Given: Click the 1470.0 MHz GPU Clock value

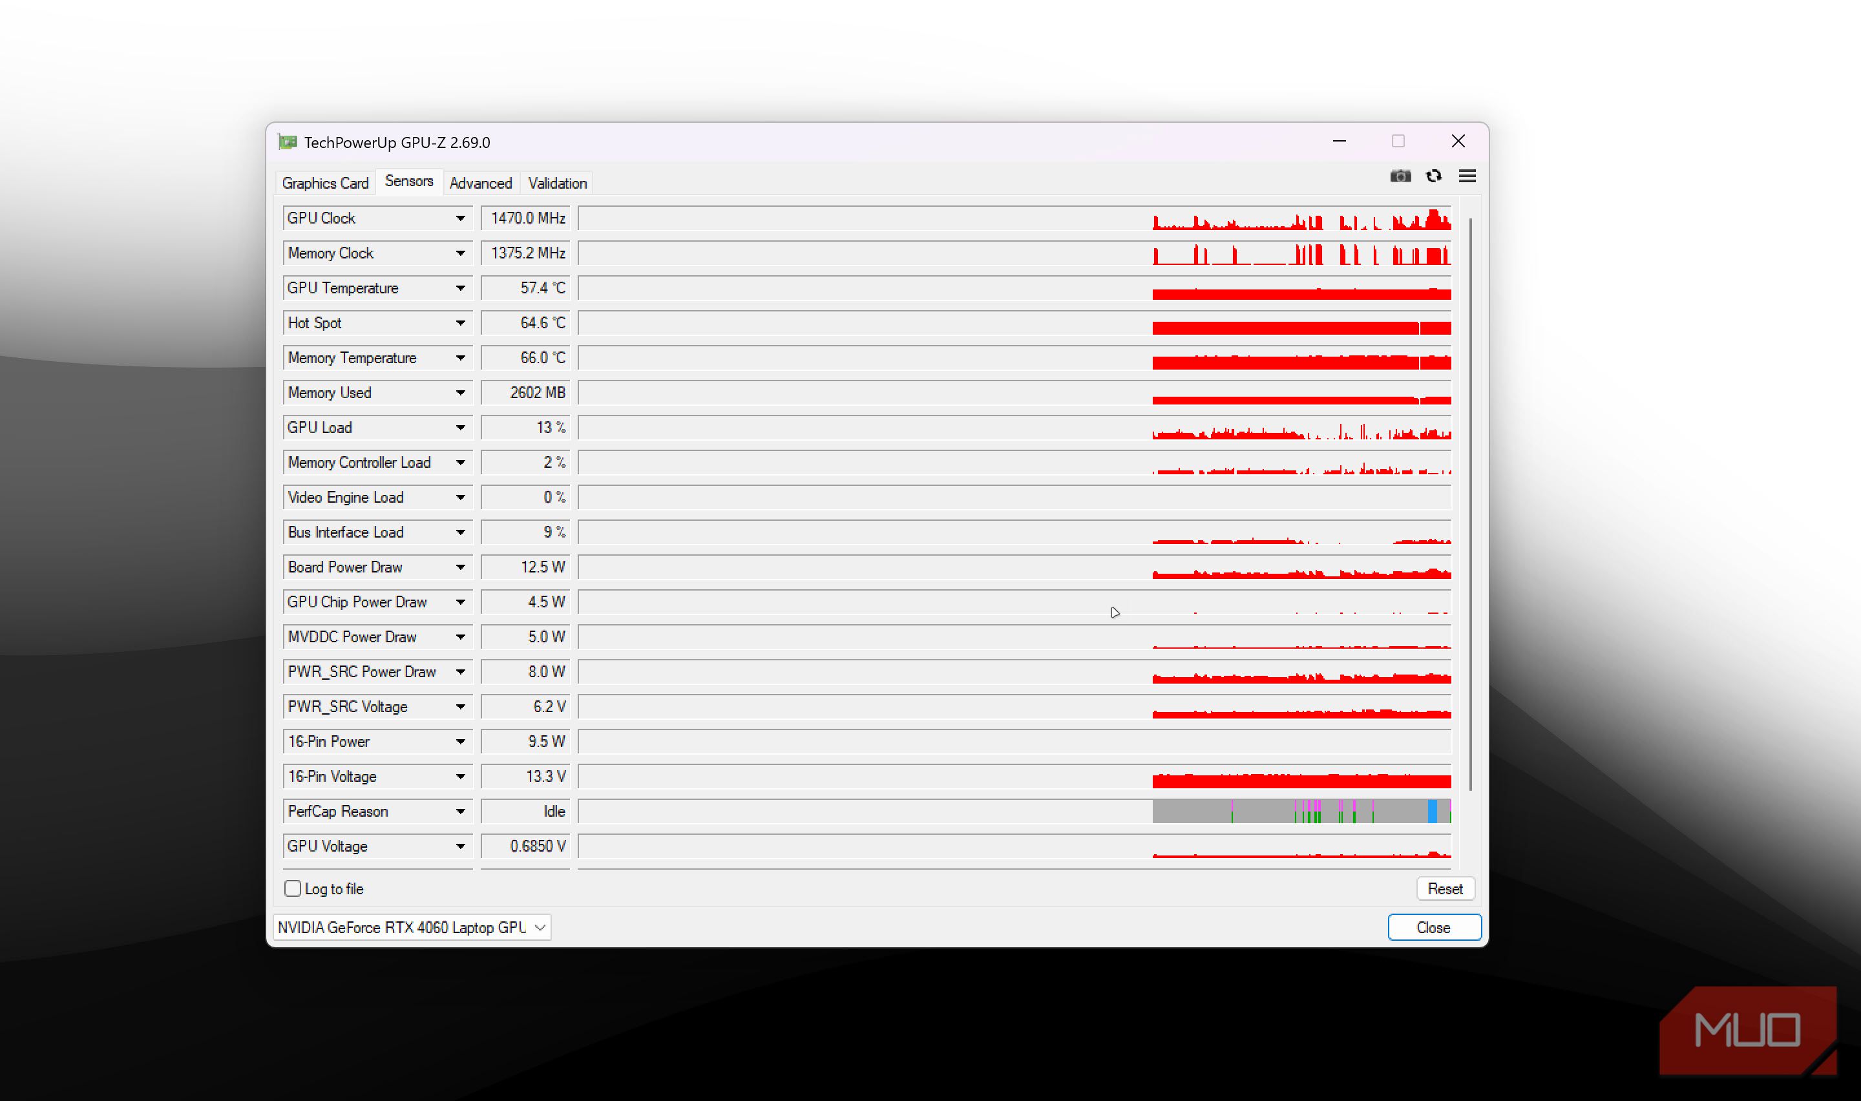Looking at the screenshot, I should click(525, 218).
